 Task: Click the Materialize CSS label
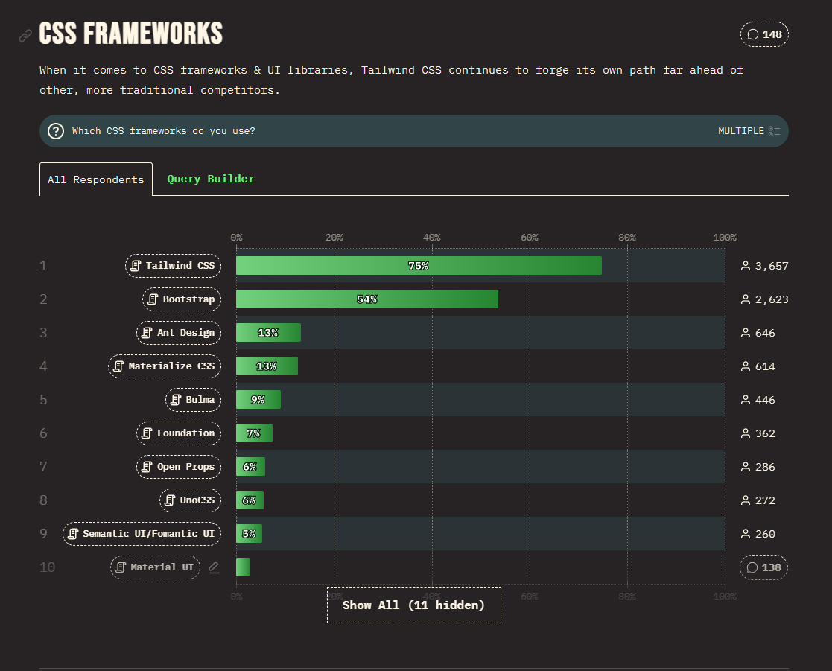coord(165,366)
